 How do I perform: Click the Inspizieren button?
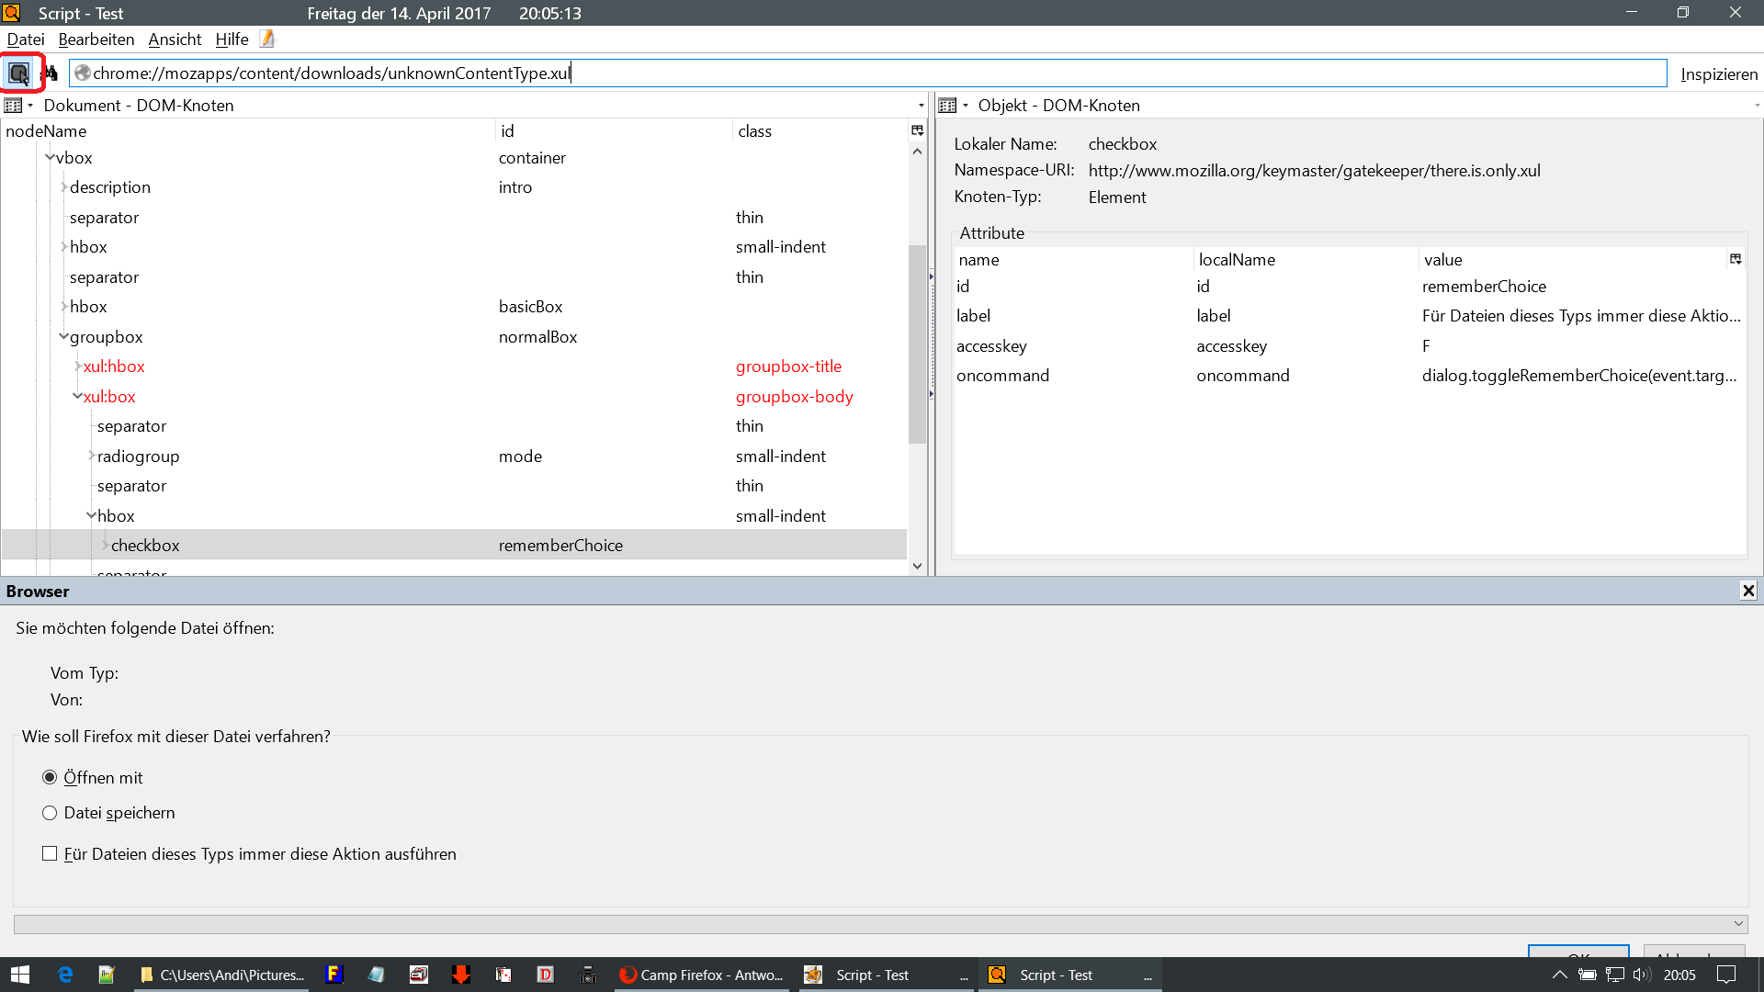click(1718, 74)
